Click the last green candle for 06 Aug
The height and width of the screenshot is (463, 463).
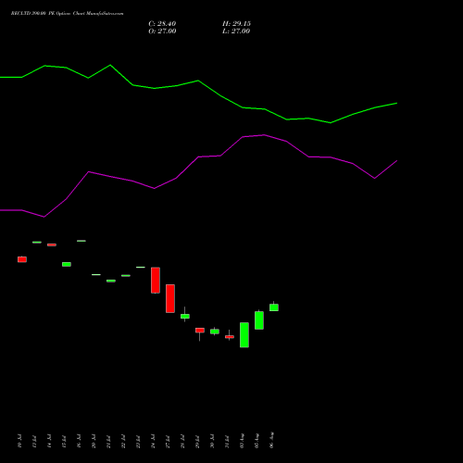coord(274,307)
